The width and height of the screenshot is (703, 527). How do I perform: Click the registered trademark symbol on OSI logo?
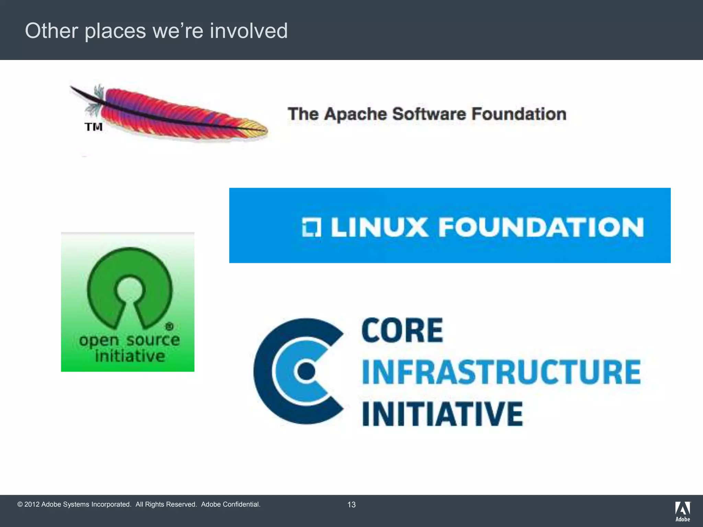point(170,327)
